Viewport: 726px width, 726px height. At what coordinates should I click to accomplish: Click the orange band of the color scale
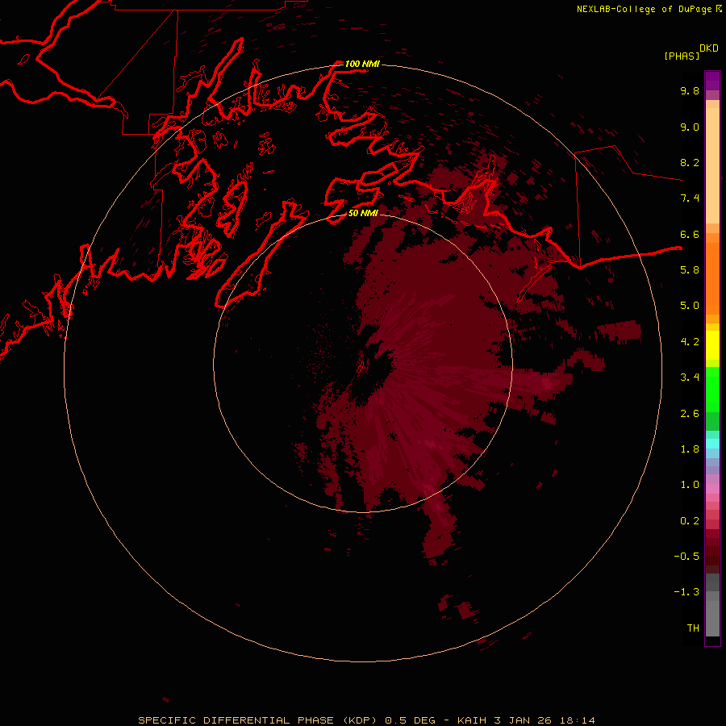(x=712, y=277)
